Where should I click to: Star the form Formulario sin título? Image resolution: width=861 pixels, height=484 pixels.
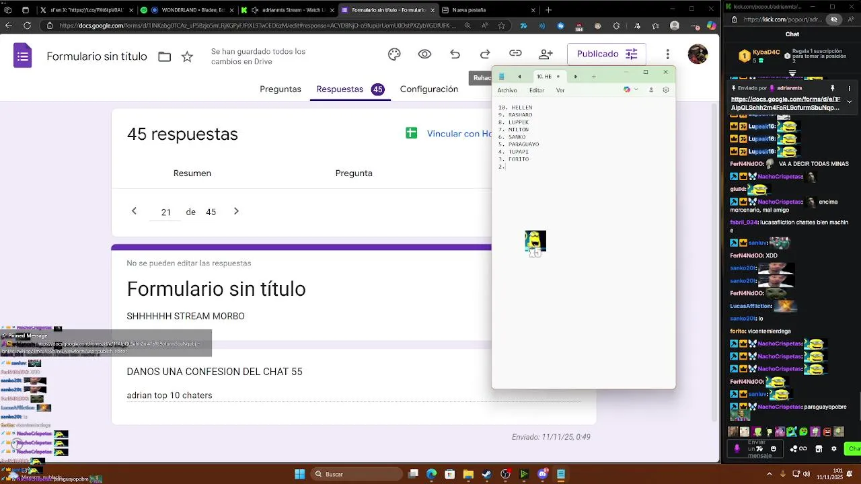[x=187, y=56]
